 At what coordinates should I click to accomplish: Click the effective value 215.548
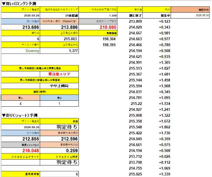pos(135,127)
